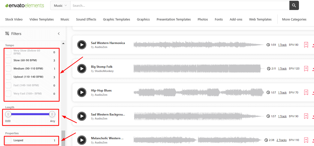Go to Sound Effects in navigation

point(86,19)
